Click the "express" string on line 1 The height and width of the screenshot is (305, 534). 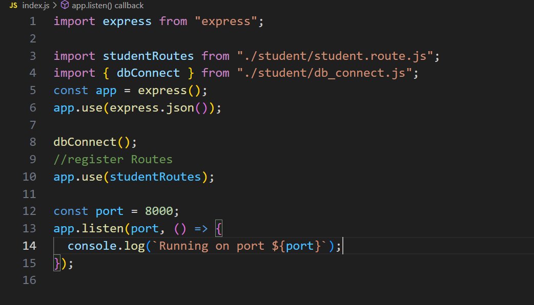click(x=226, y=21)
